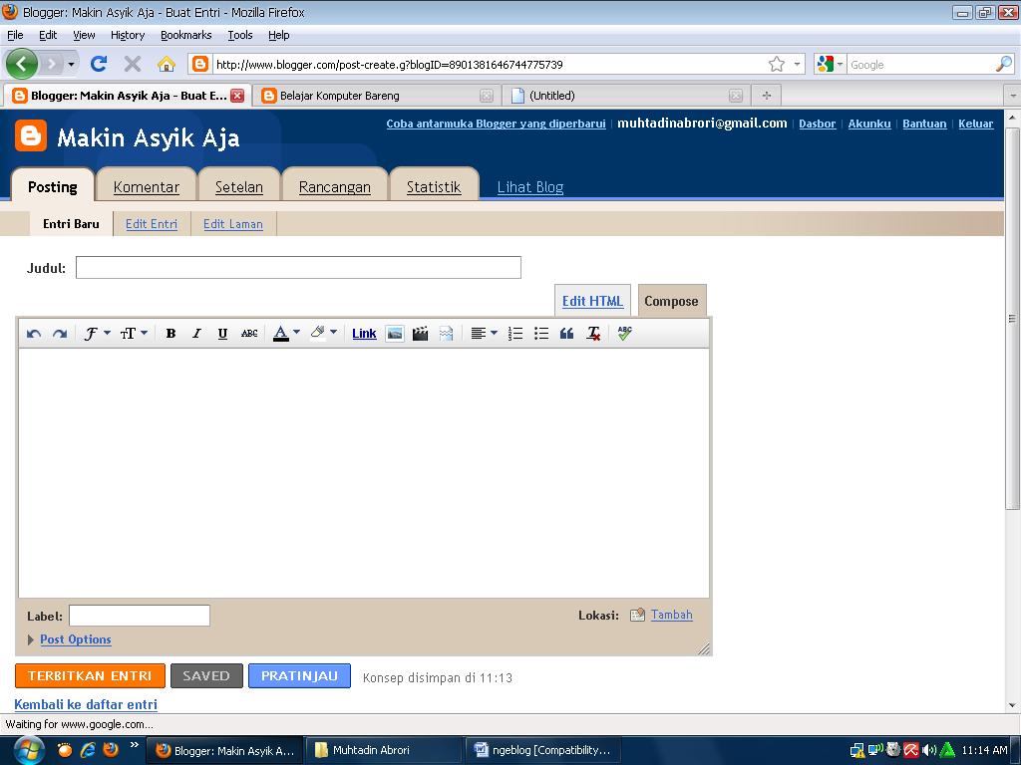Open the Komentar tab

click(x=146, y=187)
